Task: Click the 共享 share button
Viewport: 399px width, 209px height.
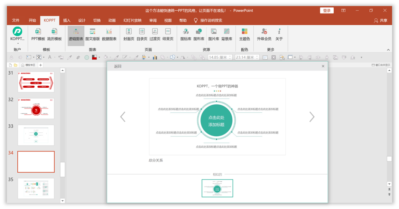Action: tap(380, 20)
